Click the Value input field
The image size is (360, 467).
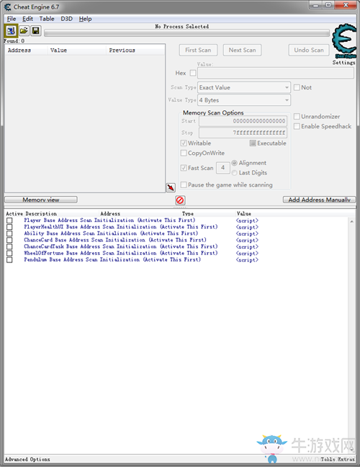[x=276, y=73]
